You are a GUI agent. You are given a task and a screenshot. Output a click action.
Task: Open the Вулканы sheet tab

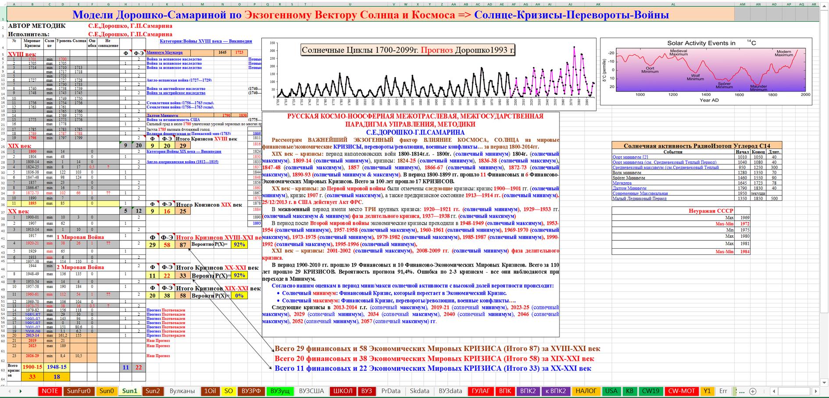(x=182, y=391)
